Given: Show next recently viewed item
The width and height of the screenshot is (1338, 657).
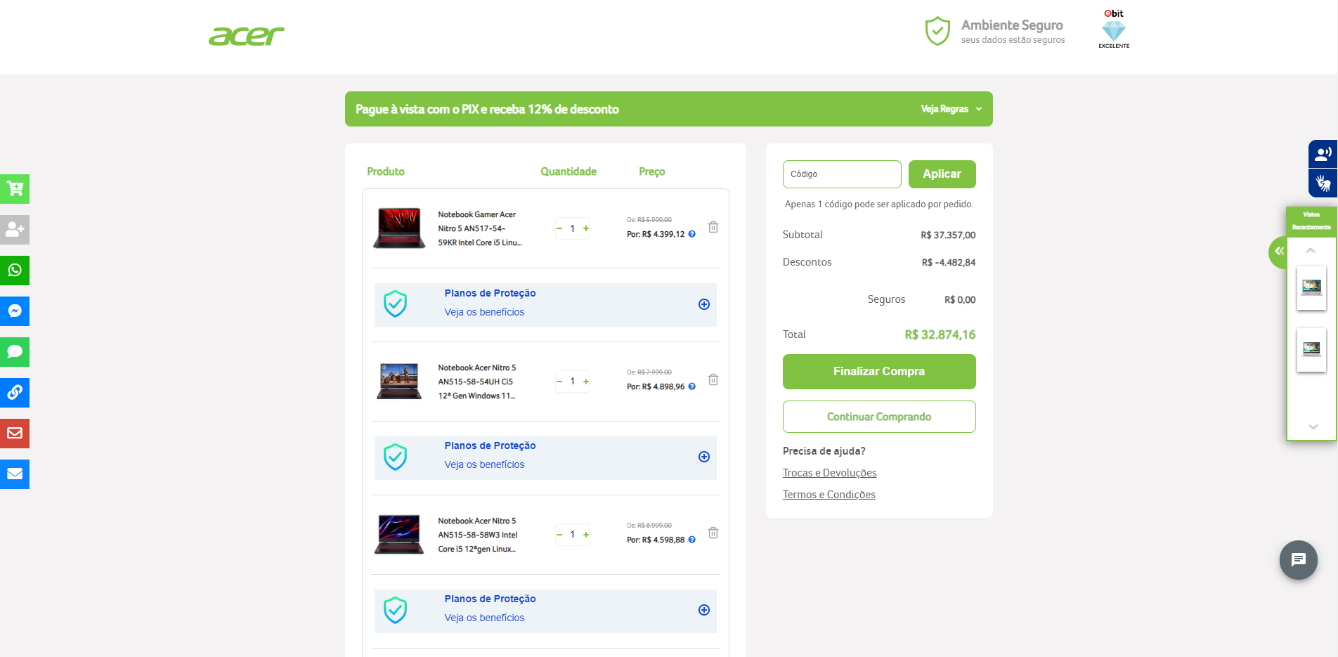Looking at the screenshot, I should click(x=1313, y=427).
